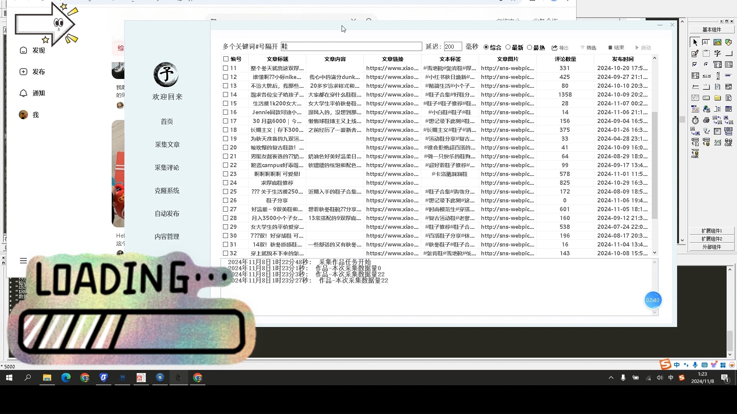This screenshot has height=414, width=737.
Task: Show hidden system tray icons chevron
Action: click(611, 378)
